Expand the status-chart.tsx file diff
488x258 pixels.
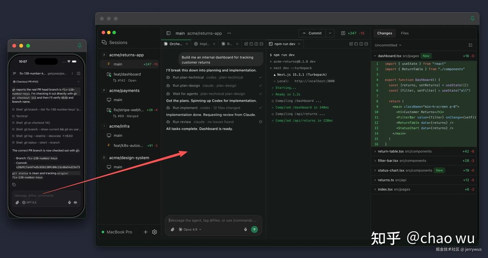375,170
